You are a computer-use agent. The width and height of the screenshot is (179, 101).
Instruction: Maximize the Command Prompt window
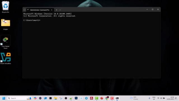152,10
